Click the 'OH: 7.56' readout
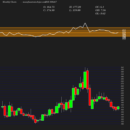Image resolution: width=130 pixels, height=130 pixels. 101,10
